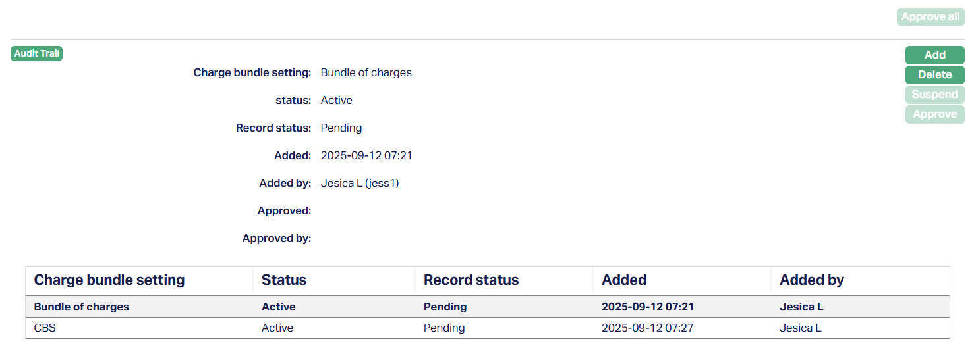Click the 2025-09-12 07:21 cell in table
972x346 pixels.
647,307
